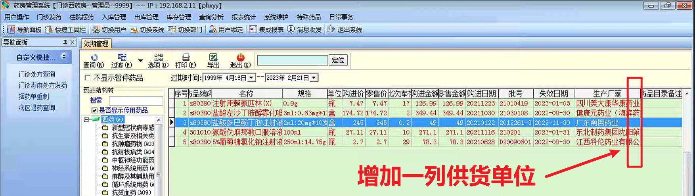Select the 新型冠状病毒感 folder icon
The width and height of the screenshot is (695, 196).
[x=105, y=128]
